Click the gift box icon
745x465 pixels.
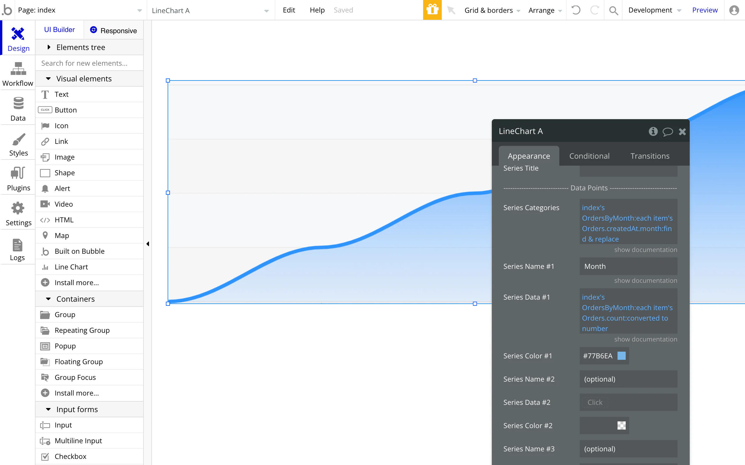pos(432,10)
